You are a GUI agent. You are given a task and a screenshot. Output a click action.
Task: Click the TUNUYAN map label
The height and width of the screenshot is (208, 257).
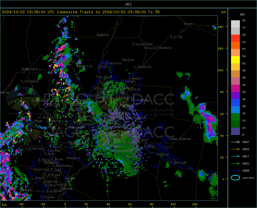[66, 189]
